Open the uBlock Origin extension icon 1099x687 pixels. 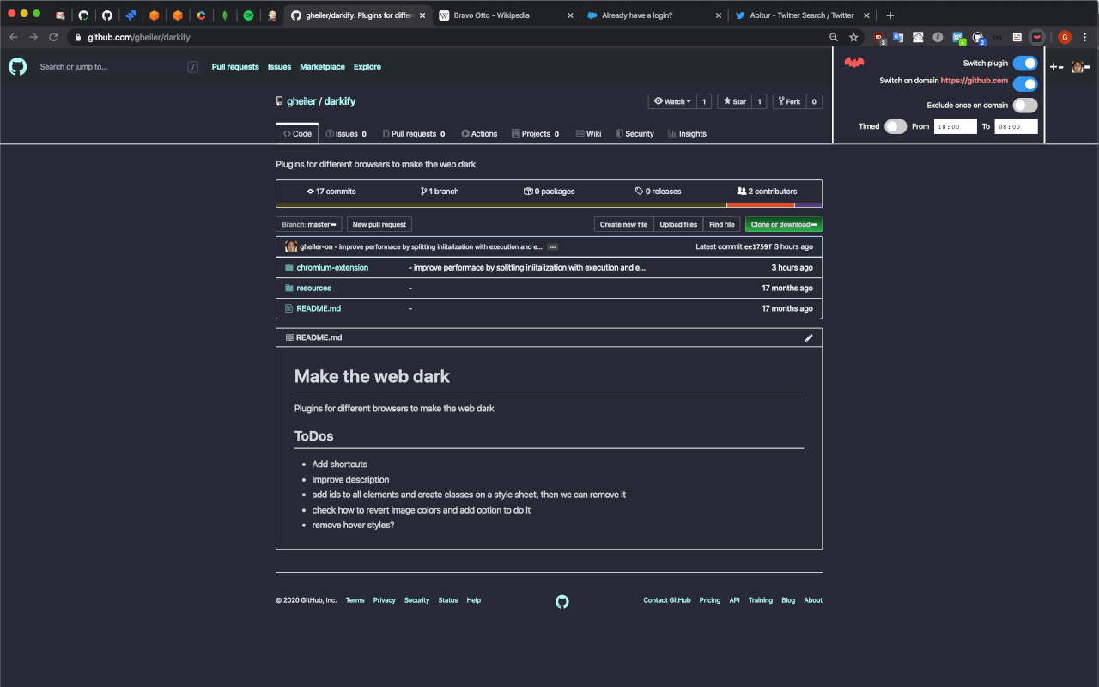point(878,37)
